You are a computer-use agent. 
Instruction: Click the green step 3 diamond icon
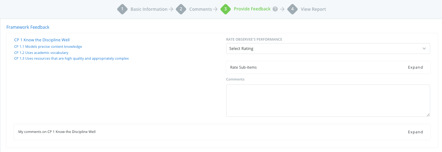[225, 9]
